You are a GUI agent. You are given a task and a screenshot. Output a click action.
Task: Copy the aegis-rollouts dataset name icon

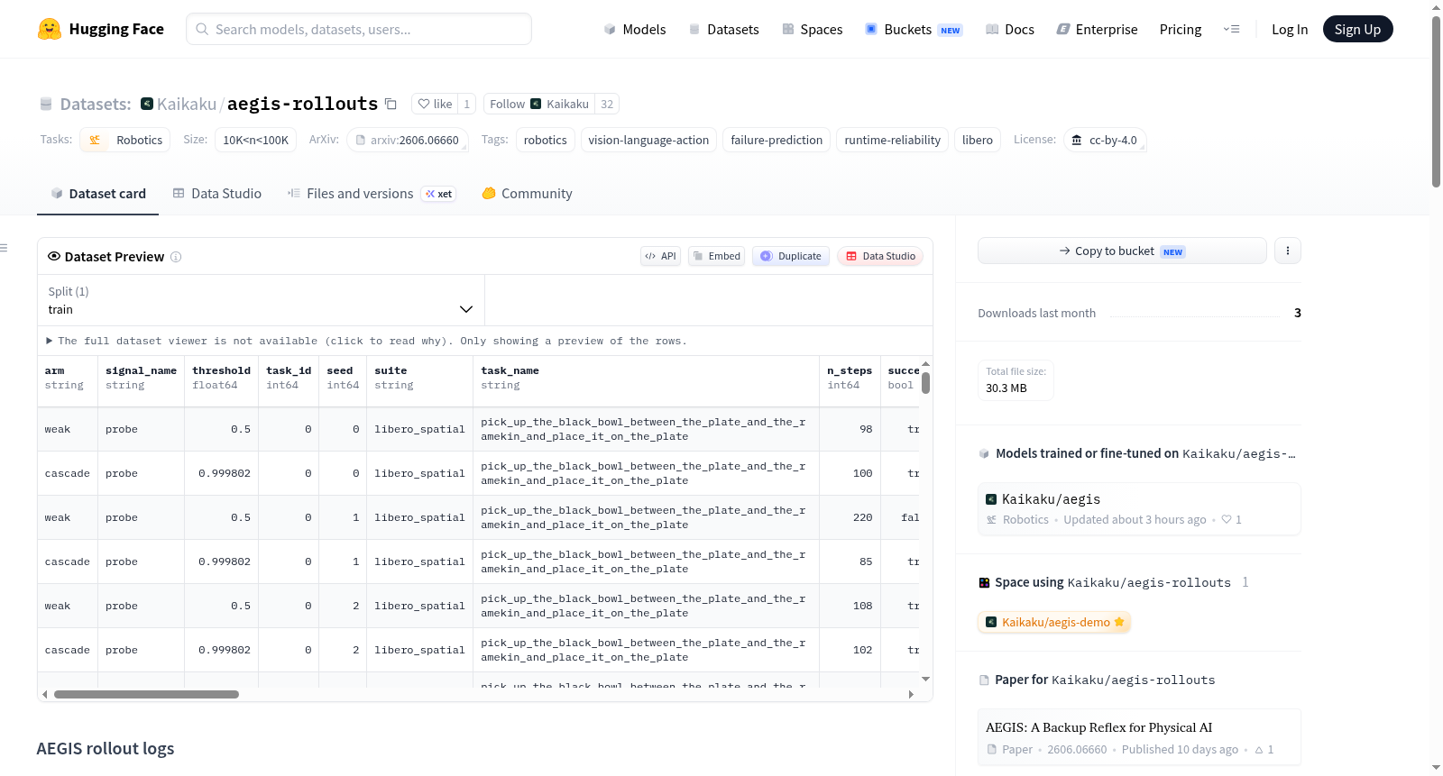tap(391, 104)
